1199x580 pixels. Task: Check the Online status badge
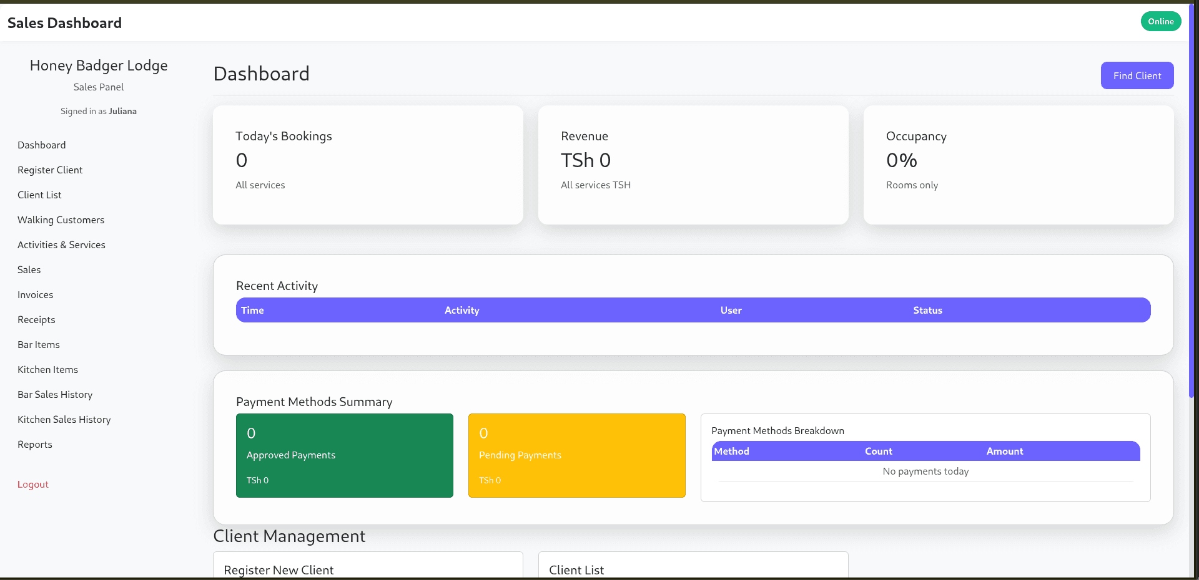point(1160,21)
